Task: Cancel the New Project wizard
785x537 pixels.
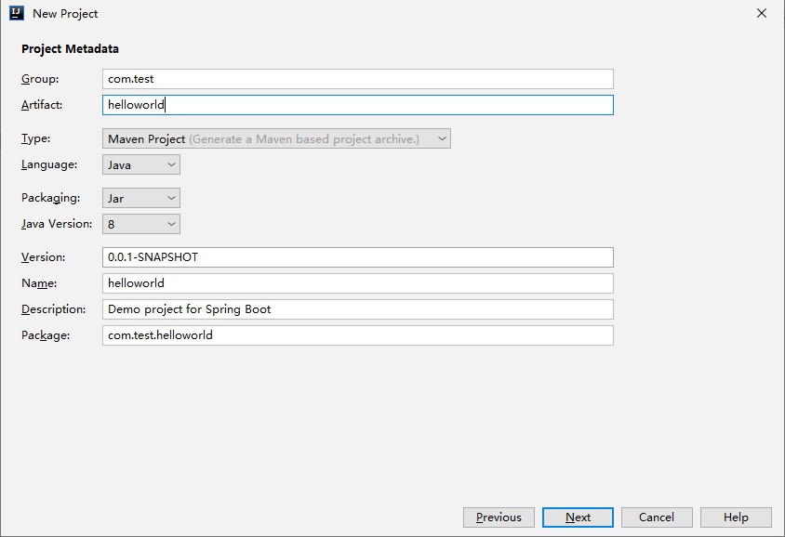Action: [657, 517]
